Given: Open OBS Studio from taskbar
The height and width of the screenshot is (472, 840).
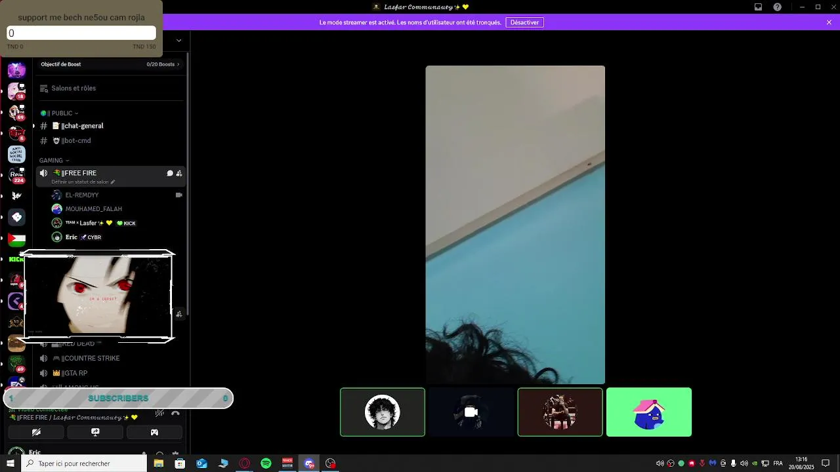Looking at the screenshot, I should coord(330,463).
